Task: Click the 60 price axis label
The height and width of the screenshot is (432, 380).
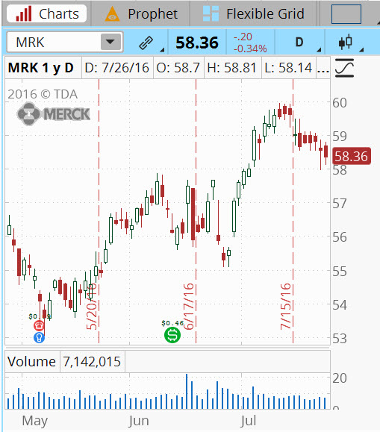Action: pyautogui.click(x=339, y=103)
